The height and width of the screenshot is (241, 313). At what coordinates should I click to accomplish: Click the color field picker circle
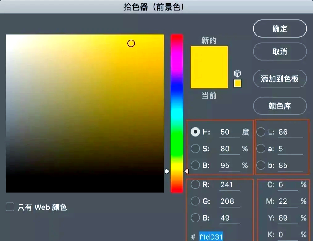coord(131,43)
